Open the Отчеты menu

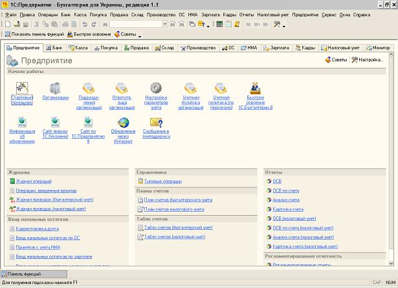click(x=247, y=15)
